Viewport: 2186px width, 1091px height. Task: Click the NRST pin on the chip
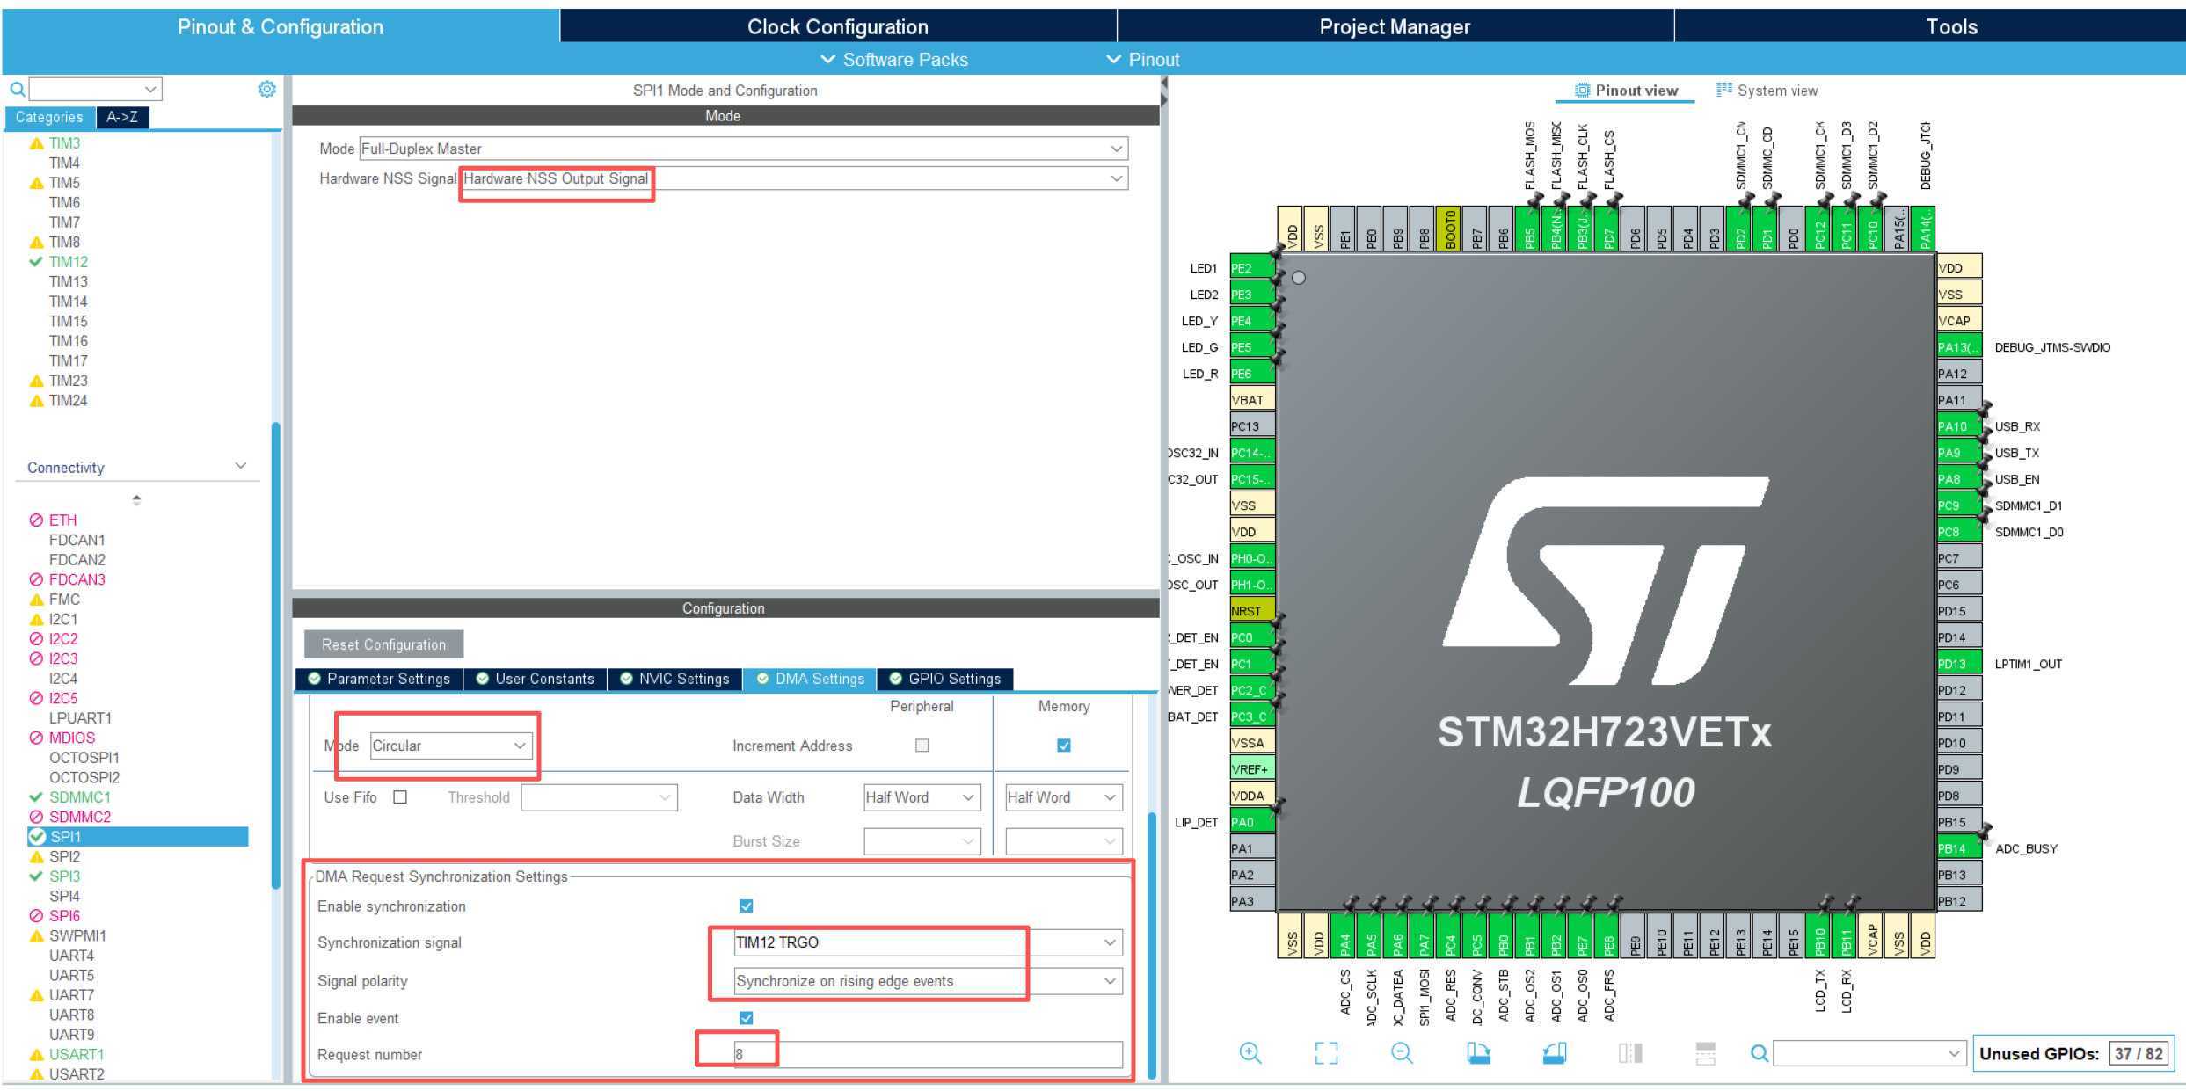click(1252, 611)
